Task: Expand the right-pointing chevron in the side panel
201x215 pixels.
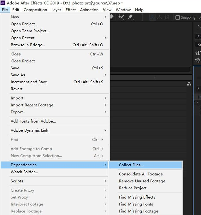Action: [198, 88]
